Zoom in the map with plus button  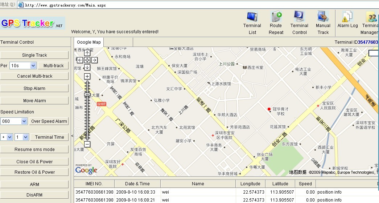(x=87, y=76)
